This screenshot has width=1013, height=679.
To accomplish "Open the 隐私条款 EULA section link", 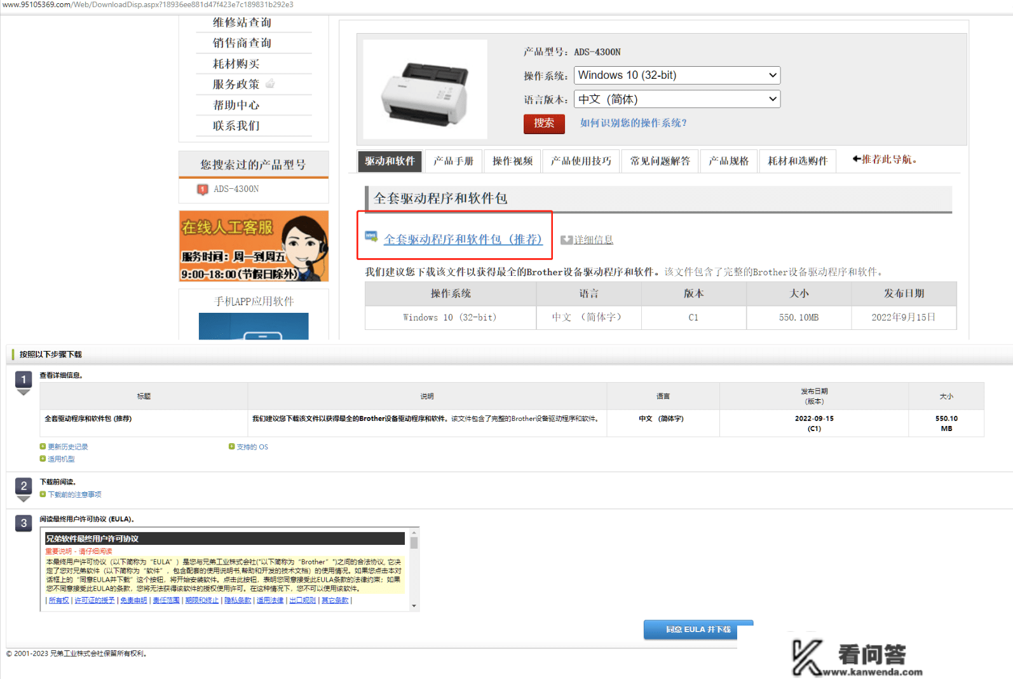I will point(238,600).
